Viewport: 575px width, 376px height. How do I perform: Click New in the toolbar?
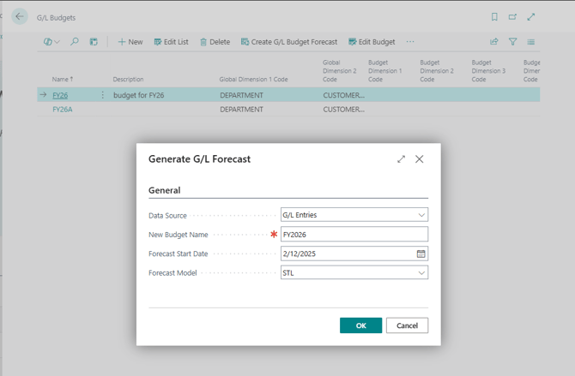click(x=130, y=42)
